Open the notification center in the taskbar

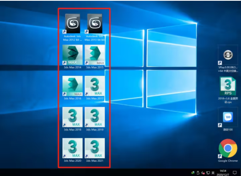(x=235, y=173)
